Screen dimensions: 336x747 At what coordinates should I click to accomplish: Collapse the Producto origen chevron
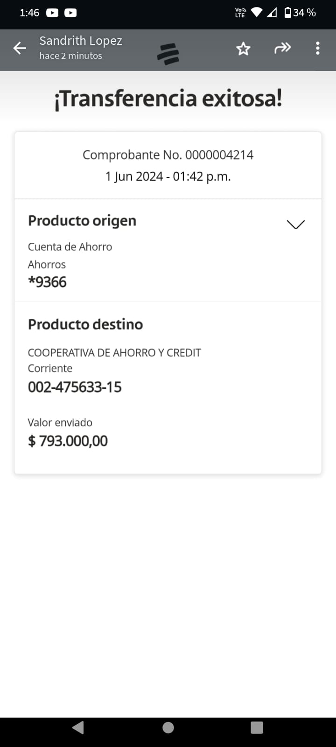click(295, 225)
